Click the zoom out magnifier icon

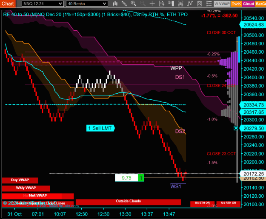tap(143, 3)
